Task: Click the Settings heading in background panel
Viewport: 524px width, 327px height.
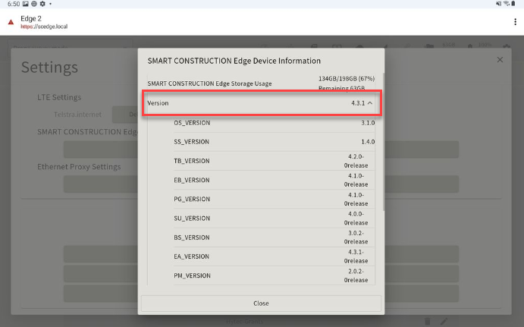Action: pyautogui.click(x=49, y=68)
